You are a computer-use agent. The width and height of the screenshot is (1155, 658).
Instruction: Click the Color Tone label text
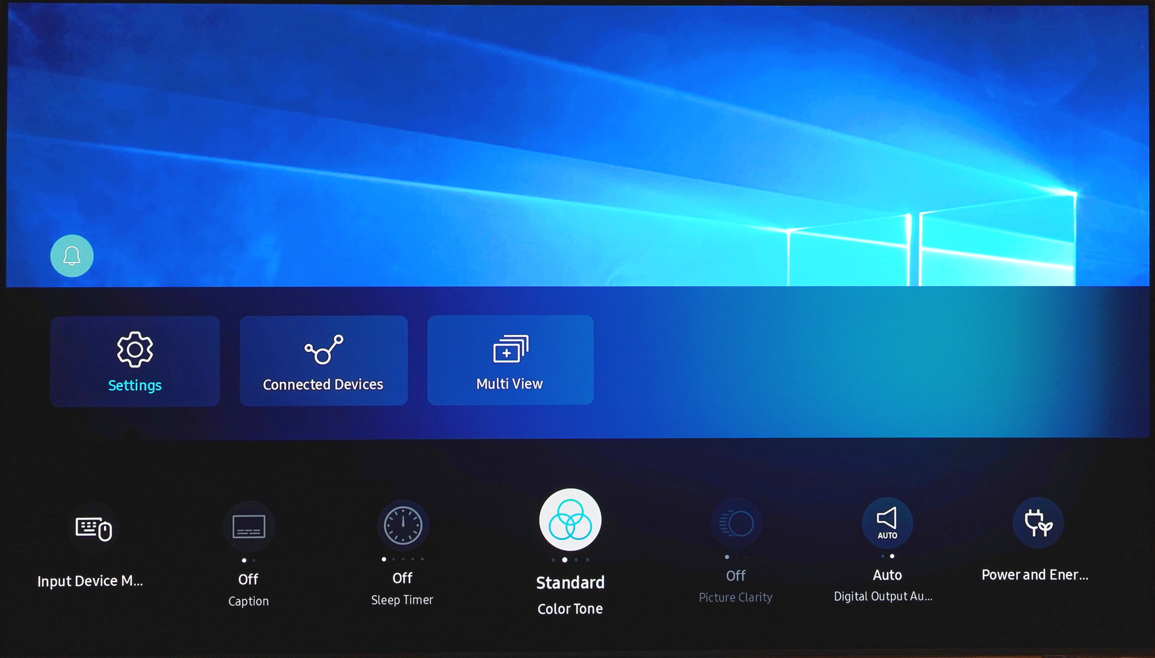point(570,609)
